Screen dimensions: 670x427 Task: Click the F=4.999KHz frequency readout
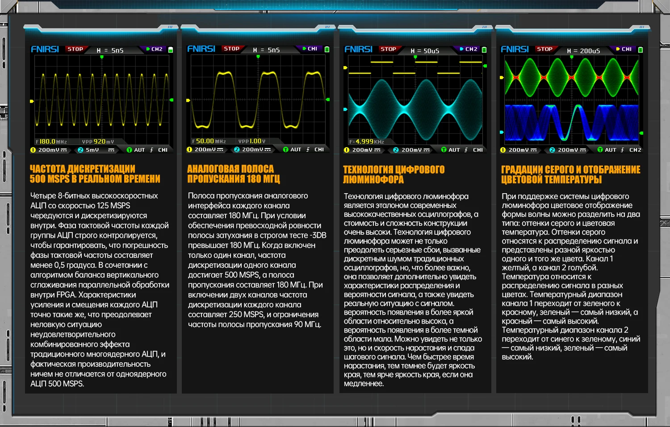[367, 141]
